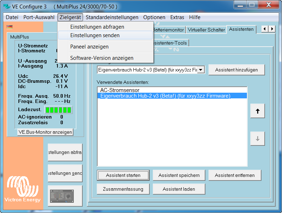Move selected assistant up with arrow button

(x=258, y=111)
